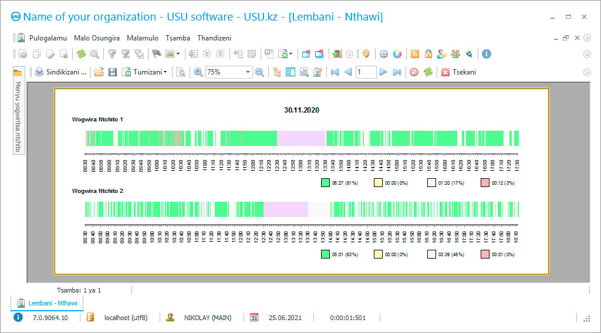Go to the last report page

(397, 72)
